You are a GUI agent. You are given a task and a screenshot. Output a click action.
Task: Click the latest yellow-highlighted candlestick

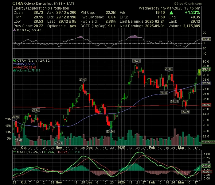tap(199, 72)
